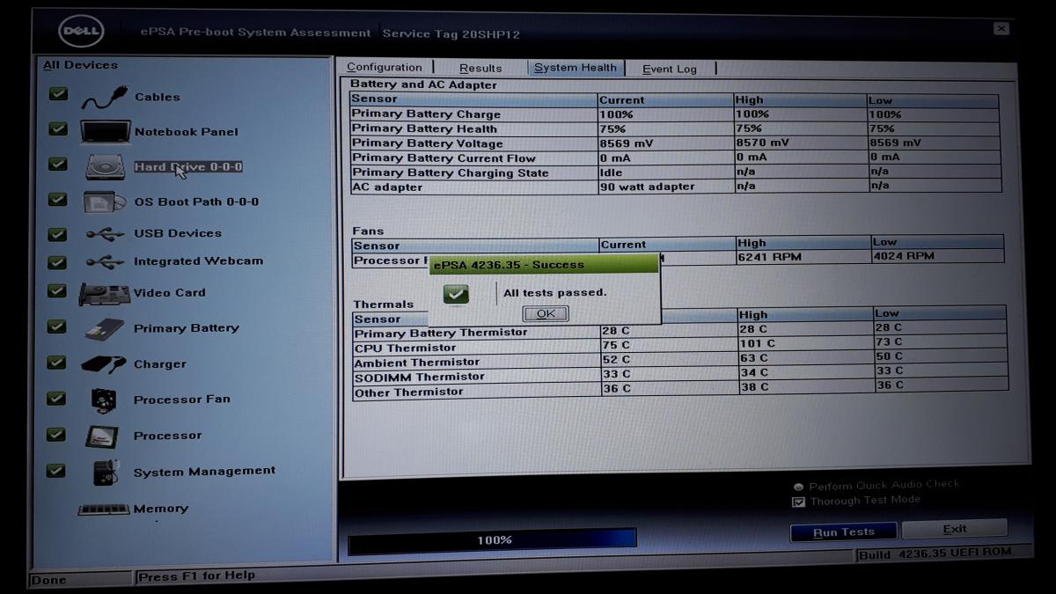Click the Ambient Thermistor row label
1056x594 pixels.
pyautogui.click(x=417, y=363)
